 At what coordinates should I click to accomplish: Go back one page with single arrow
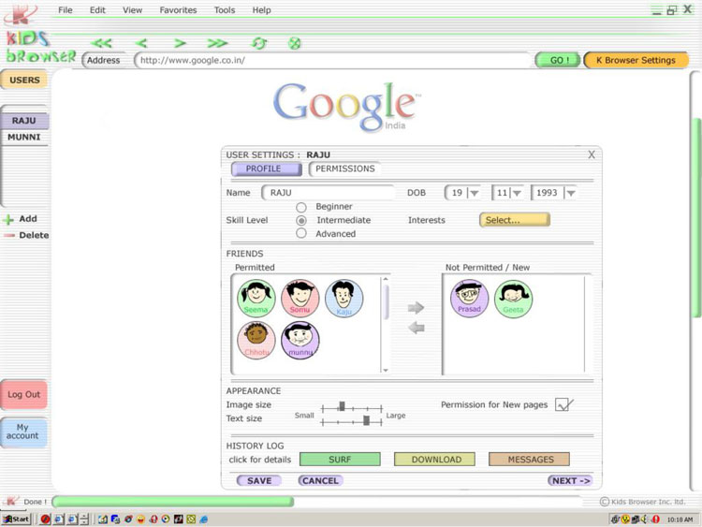pyautogui.click(x=141, y=43)
